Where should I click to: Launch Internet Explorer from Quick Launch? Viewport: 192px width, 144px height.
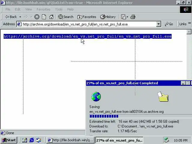point(31,140)
